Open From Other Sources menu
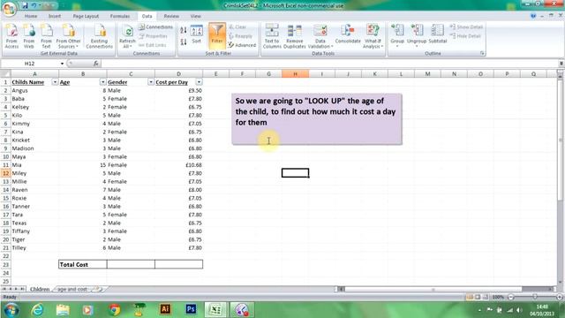565x318 pixels. point(68,35)
